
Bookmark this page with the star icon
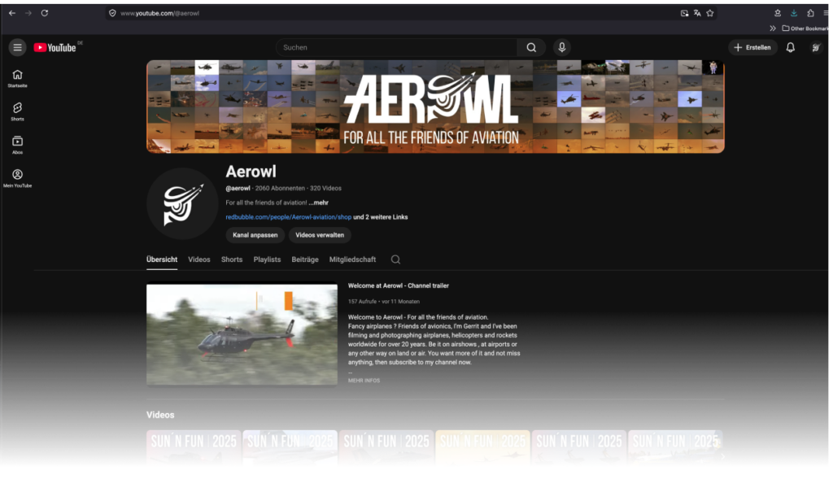click(x=709, y=13)
